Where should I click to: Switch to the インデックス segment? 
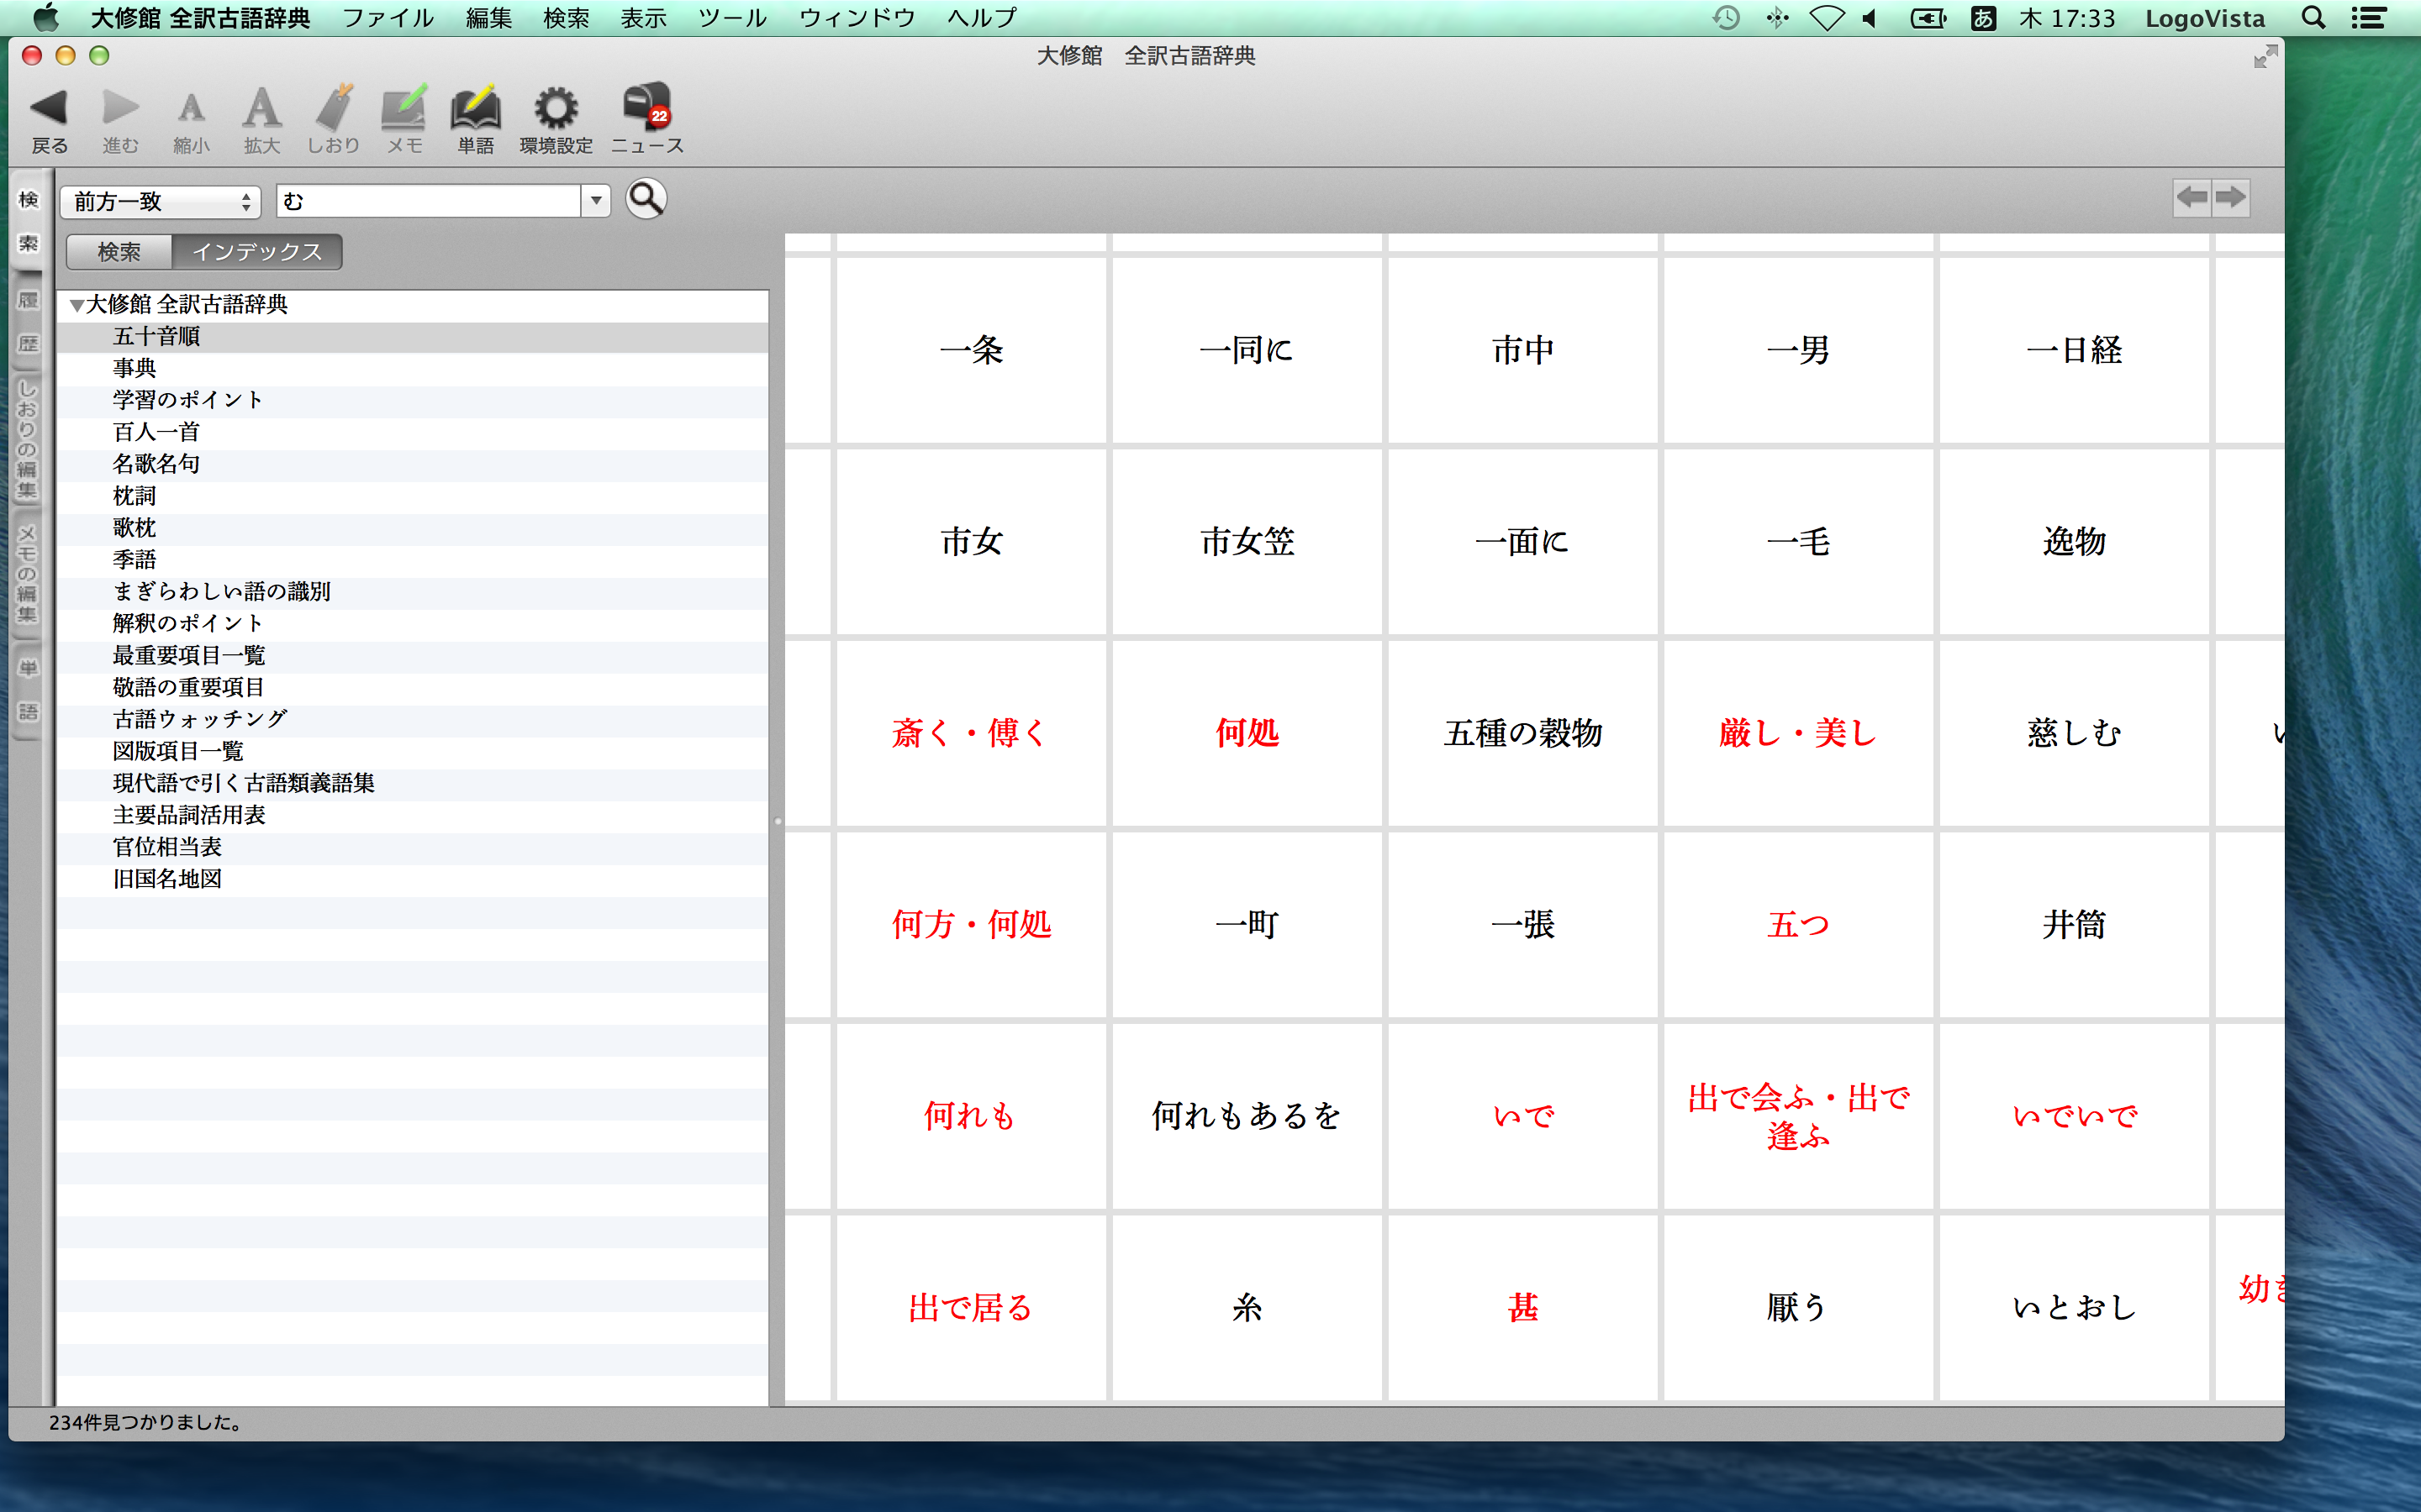click(x=257, y=252)
